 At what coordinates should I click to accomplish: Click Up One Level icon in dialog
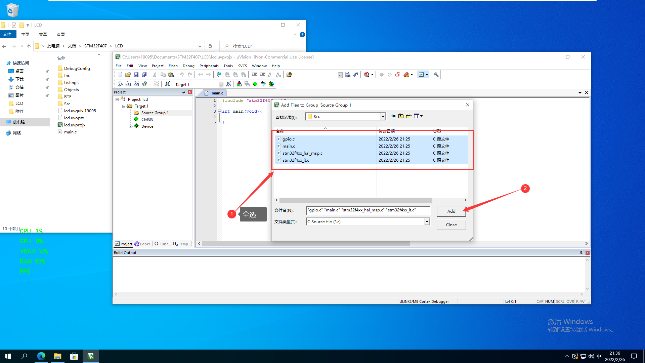point(401,116)
